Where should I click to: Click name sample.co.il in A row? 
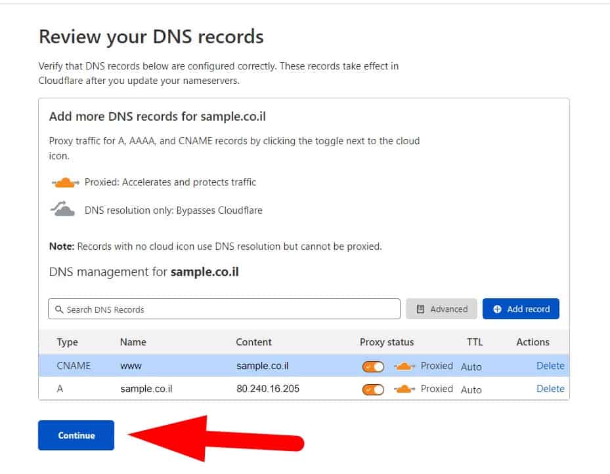pos(146,389)
